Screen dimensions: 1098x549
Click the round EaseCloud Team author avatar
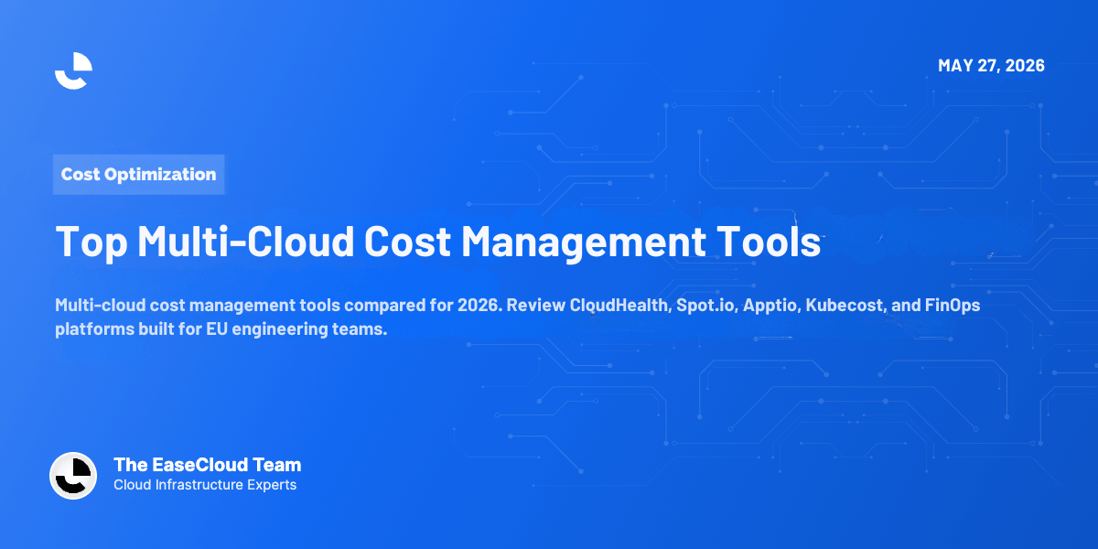pos(73,476)
